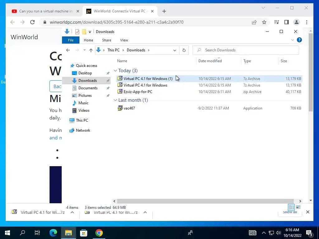
Task: Open Videos in the navigation pane
Action: pyautogui.click(x=84, y=110)
